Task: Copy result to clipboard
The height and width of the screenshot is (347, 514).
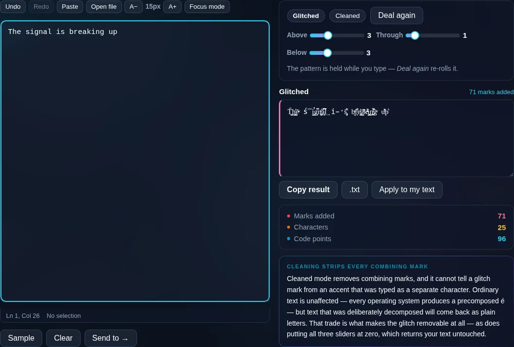Action: (x=308, y=190)
